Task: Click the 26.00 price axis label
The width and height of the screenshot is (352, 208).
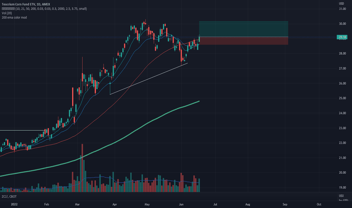Action: [342, 84]
